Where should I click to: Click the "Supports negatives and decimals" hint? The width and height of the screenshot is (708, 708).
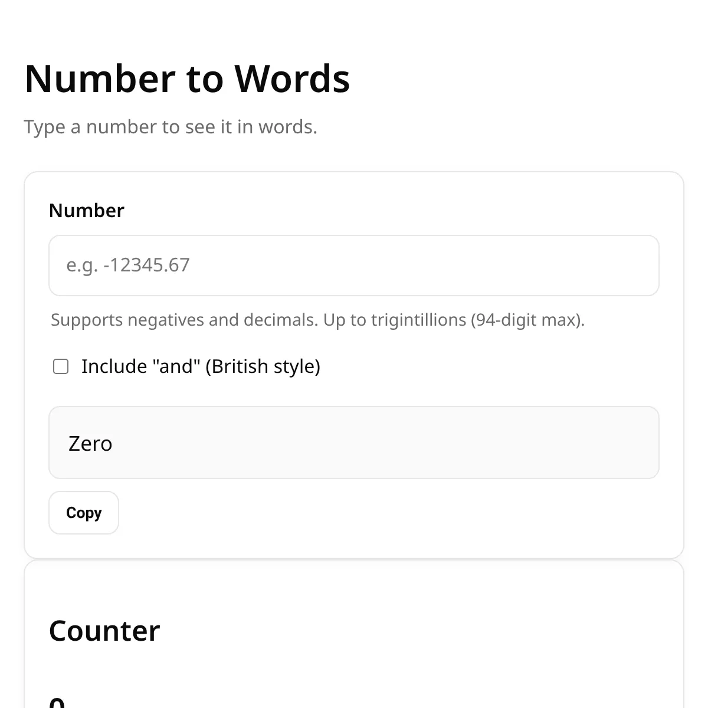click(317, 320)
